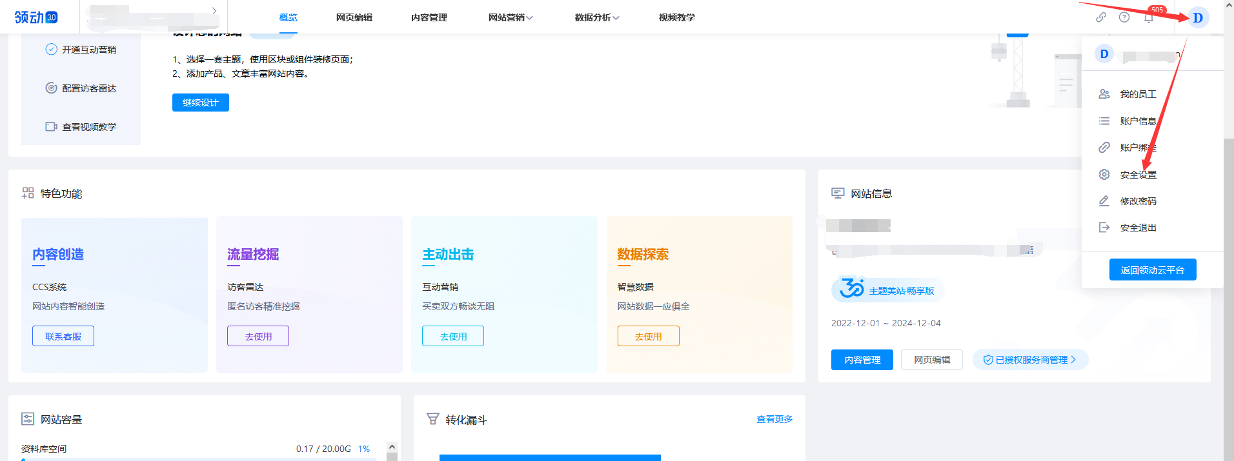This screenshot has width=1234, height=461.
Task: Click the 领动 3.0 logo
Action: 36,17
